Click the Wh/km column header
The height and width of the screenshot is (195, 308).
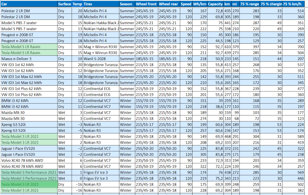200,4
